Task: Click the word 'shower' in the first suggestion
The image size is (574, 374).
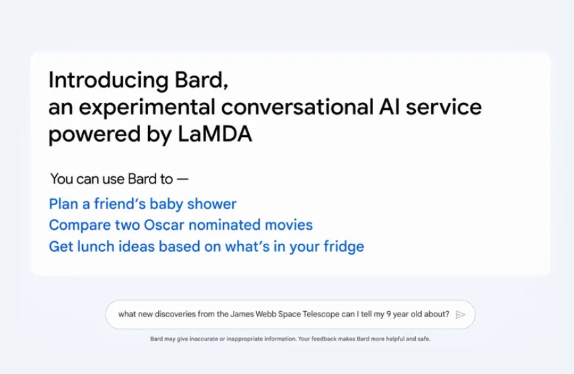Action: 212,204
